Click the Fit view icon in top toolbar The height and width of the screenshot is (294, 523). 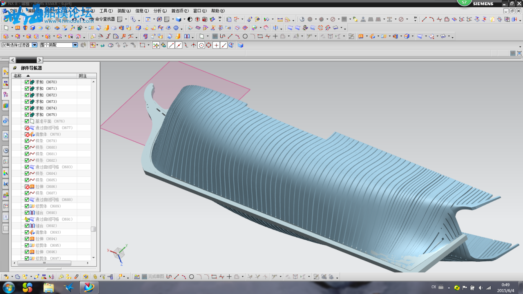tap(148, 19)
